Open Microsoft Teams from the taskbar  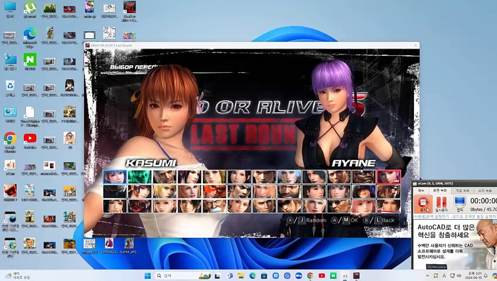coord(230,276)
